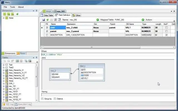The width and height of the screenshot is (178, 111).
Task: Select Area_Hierarchy_H2_FT in Tables tree
Action: coord(18,78)
